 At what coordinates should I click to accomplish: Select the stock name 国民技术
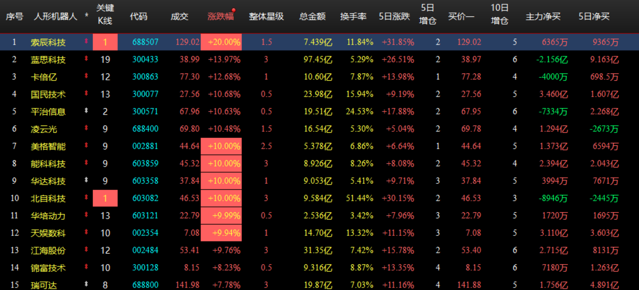click(x=48, y=95)
